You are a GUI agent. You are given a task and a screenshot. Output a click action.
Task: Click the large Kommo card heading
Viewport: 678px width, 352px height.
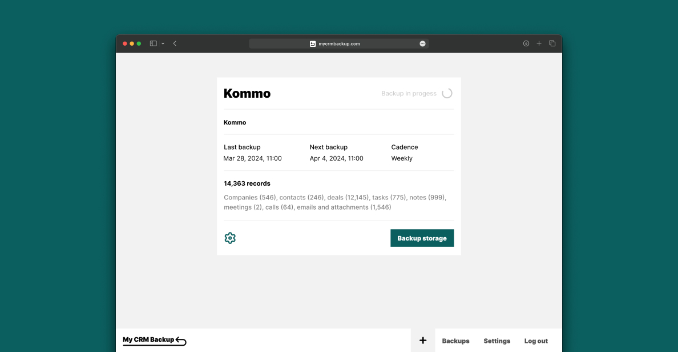247,94
